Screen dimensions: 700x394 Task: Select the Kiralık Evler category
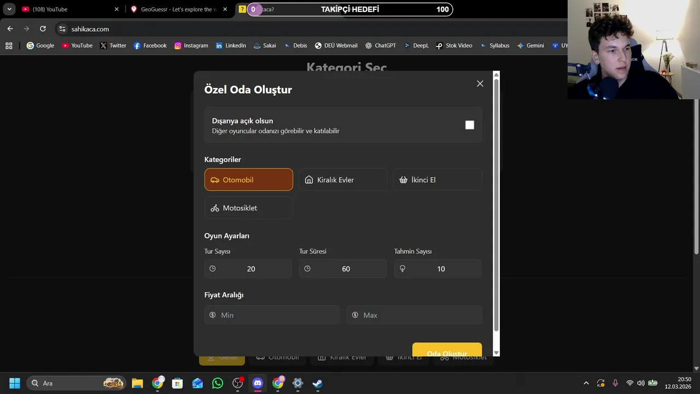pyautogui.click(x=343, y=179)
